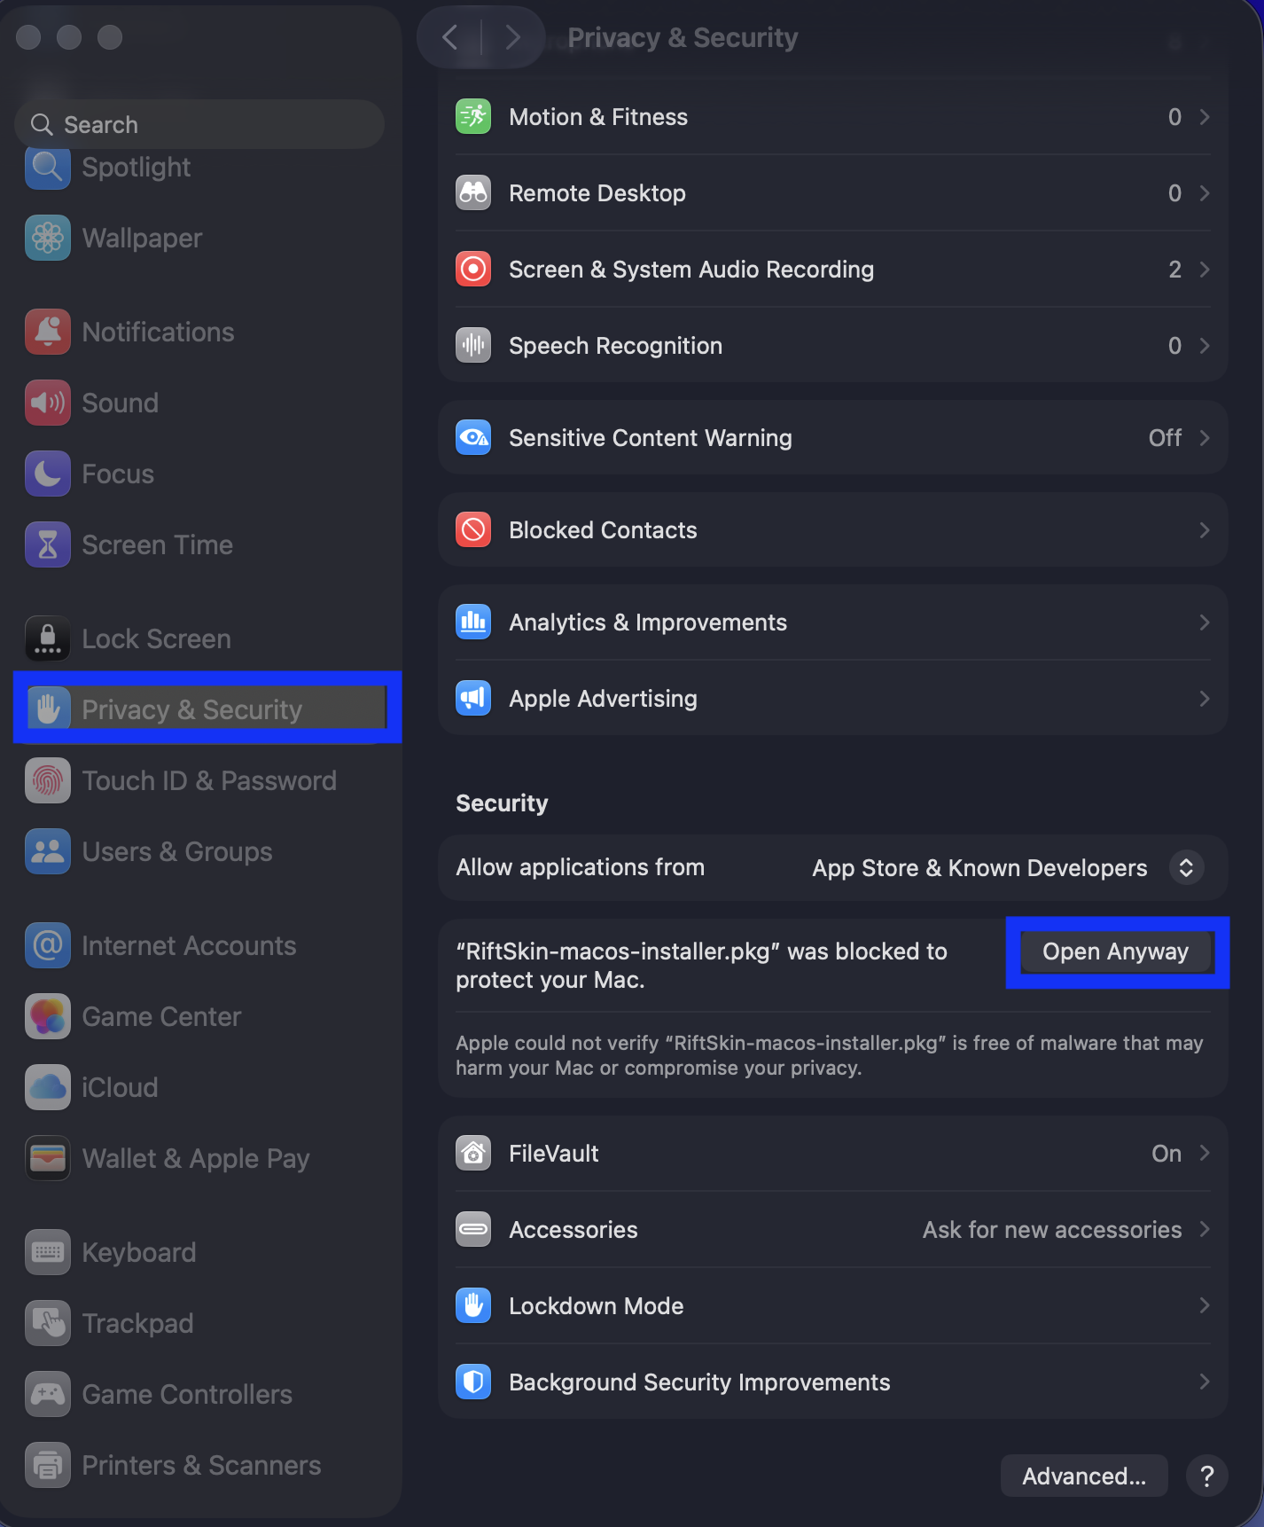
Task: Expand Screen & System Audio Recording chevron
Action: click(x=1205, y=270)
